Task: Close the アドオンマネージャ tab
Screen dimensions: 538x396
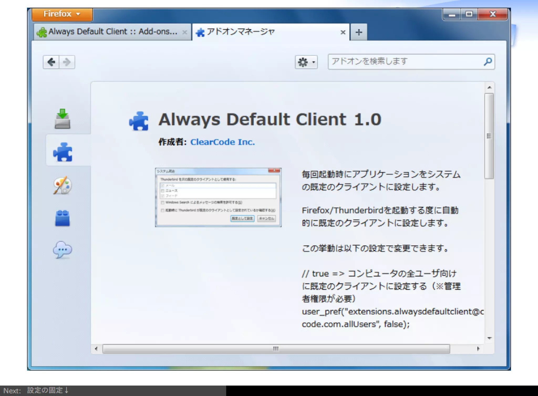Action: [x=343, y=32]
